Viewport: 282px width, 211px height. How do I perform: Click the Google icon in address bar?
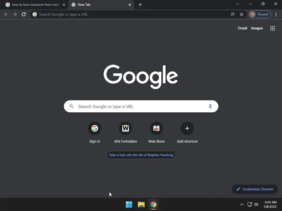pos(35,14)
